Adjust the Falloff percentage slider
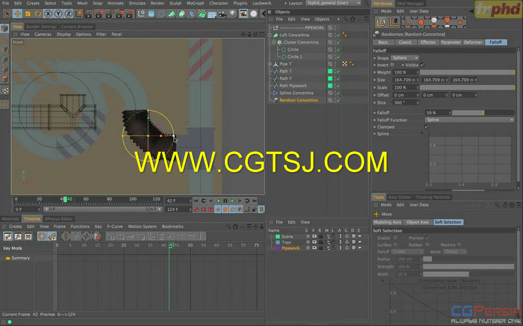The width and height of the screenshot is (523, 326). [483, 113]
